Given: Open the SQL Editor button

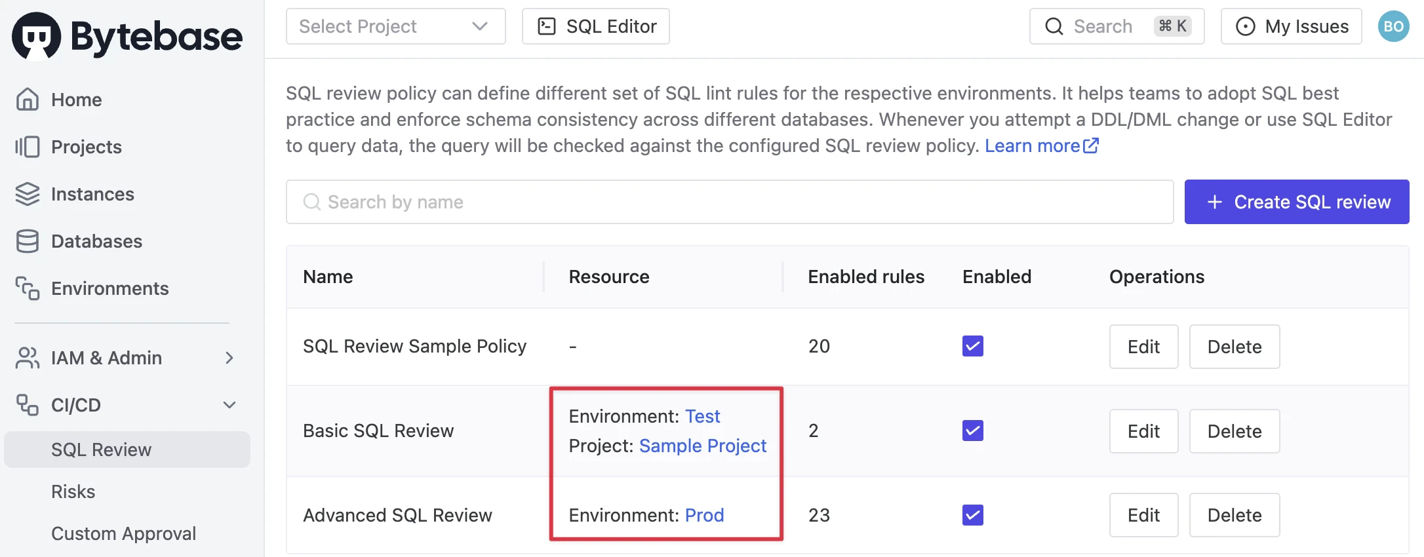Looking at the screenshot, I should point(596,26).
